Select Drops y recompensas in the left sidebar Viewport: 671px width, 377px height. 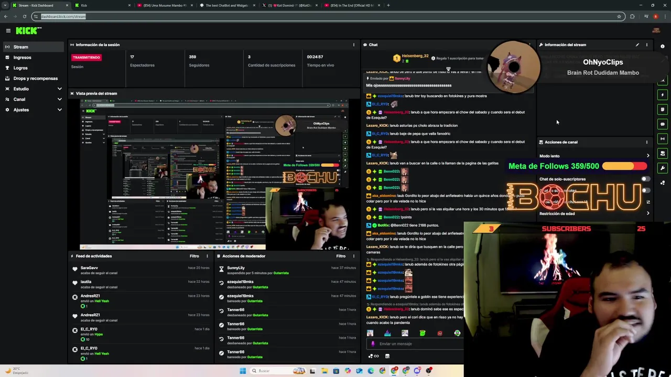click(x=34, y=79)
